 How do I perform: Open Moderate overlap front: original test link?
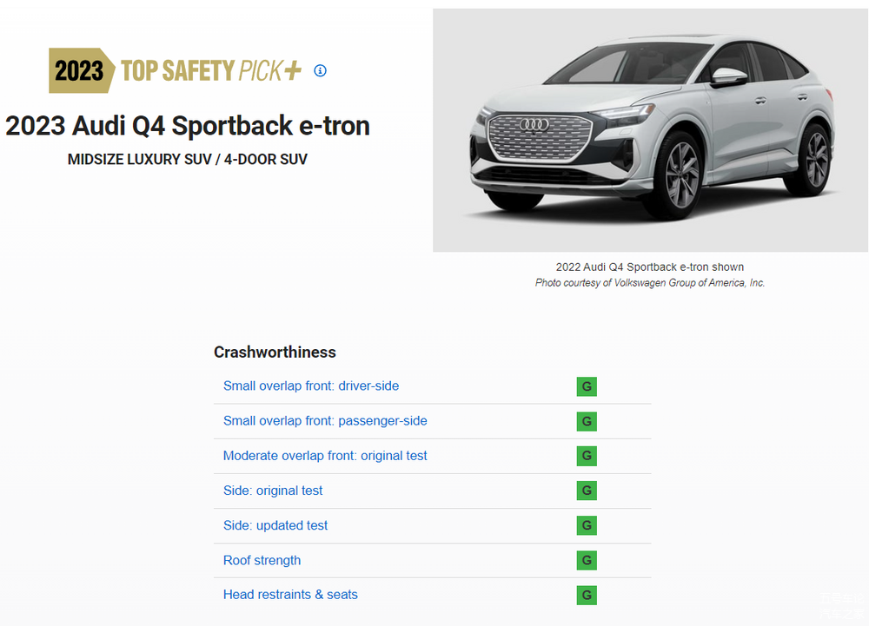[325, 456]
